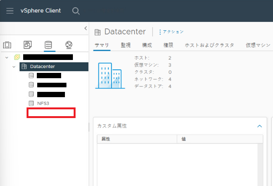The width and height of the screenshot is (273, 186).
Task: Select Datacenter in the inventory tree
Action: click(x=42, y=66)
